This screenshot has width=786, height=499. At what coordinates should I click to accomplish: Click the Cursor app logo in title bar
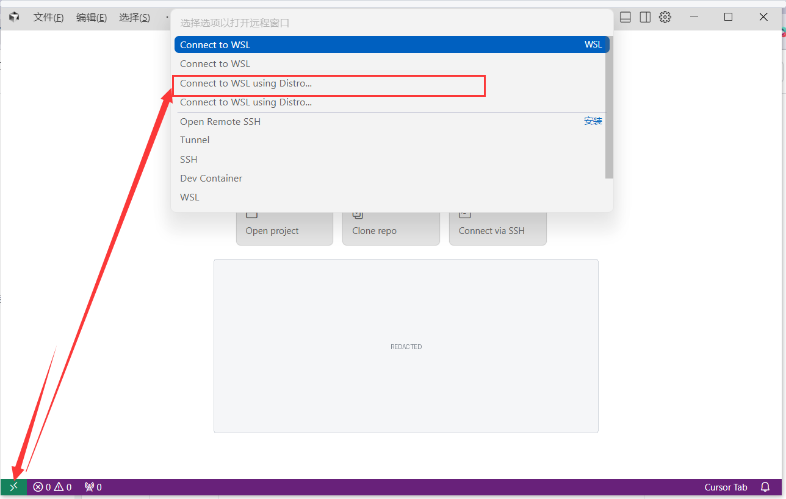pos(14,17)
